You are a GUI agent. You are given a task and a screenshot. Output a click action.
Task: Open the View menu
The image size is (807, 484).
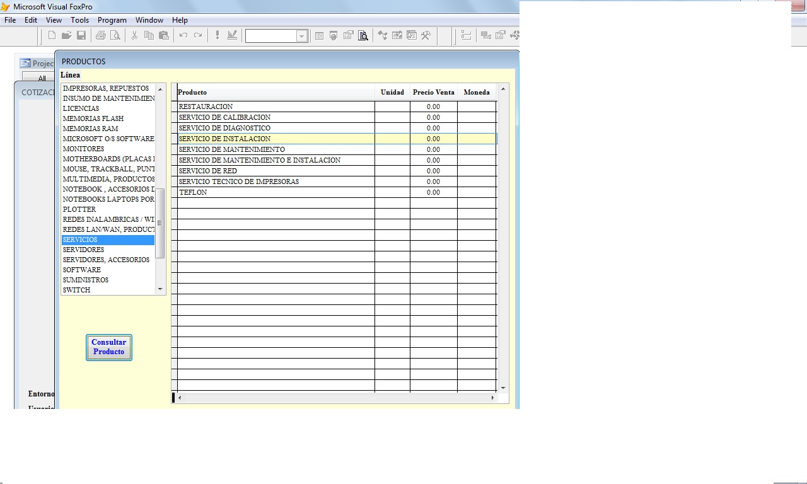point(54,20)
